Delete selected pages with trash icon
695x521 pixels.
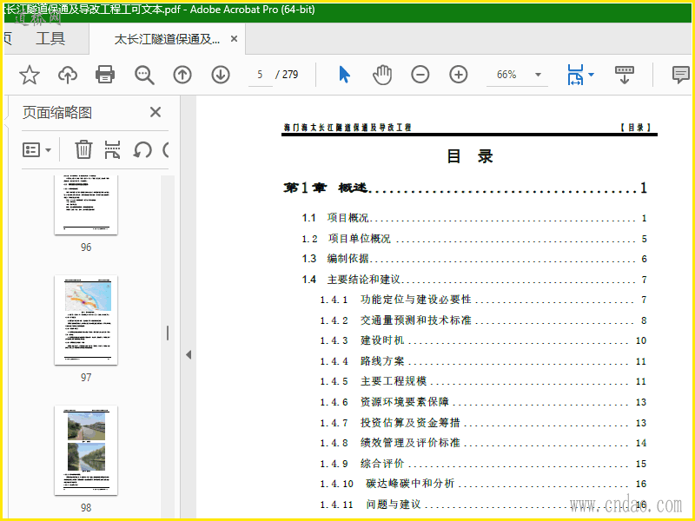tap(83, 149)
